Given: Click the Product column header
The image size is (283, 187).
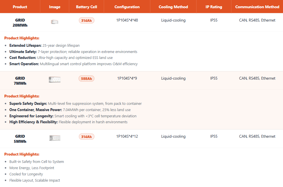Looking at the screenshot, I should pos(20,7).
